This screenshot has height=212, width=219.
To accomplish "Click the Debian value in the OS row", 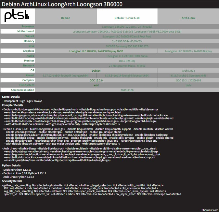I will click(96, 71).
